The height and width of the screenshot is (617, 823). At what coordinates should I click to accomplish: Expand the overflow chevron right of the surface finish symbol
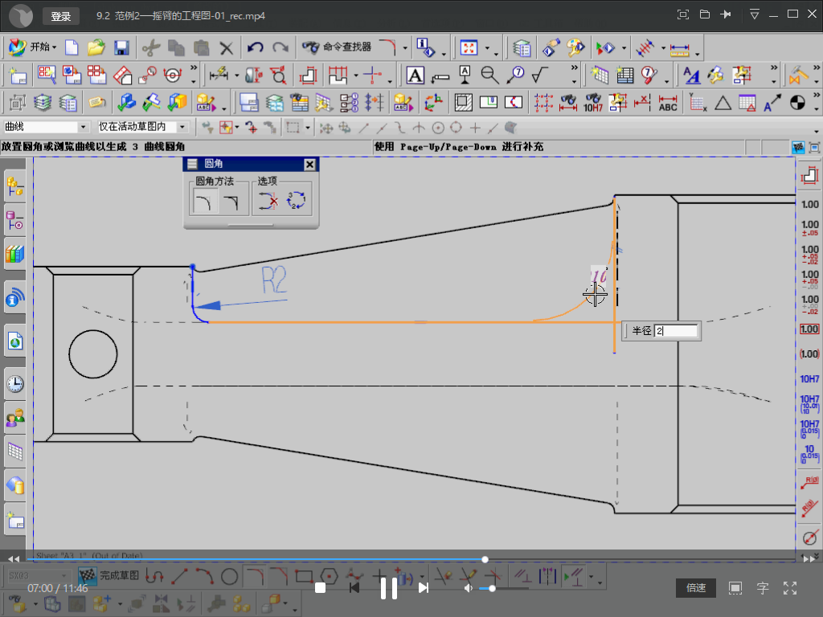point(574,69)
